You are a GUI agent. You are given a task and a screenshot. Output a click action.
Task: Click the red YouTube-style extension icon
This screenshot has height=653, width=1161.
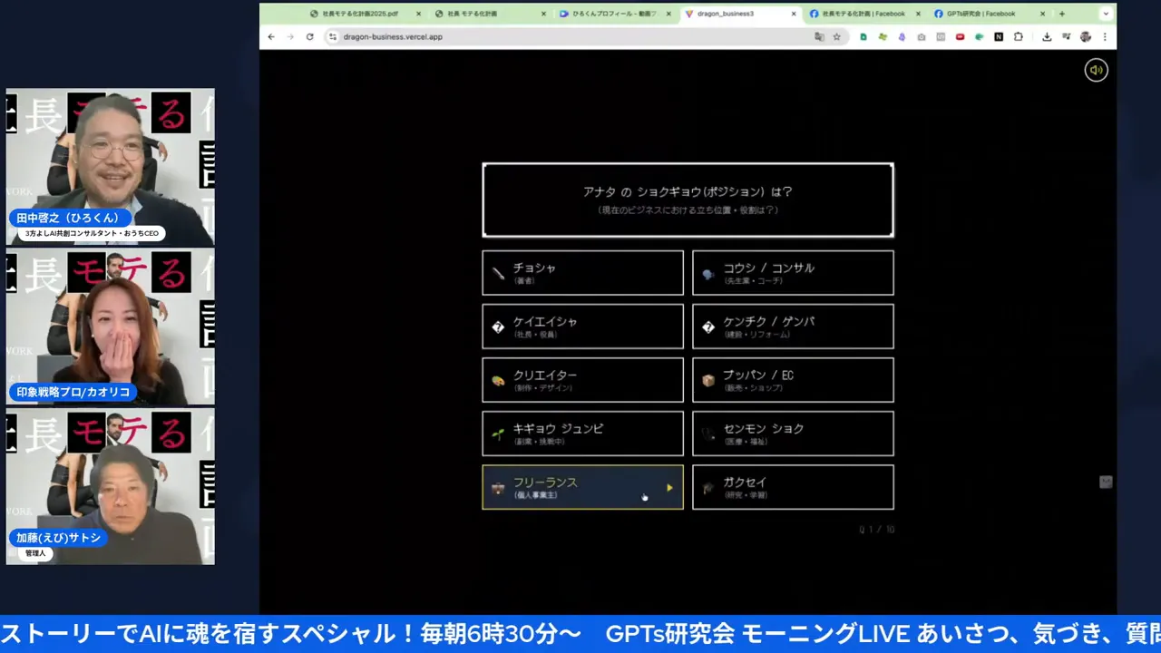coord(959,37)
